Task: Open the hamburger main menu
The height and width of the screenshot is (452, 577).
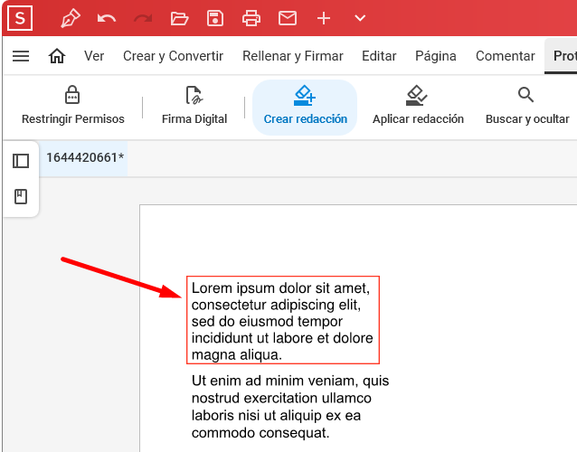Action: [21, 56]
